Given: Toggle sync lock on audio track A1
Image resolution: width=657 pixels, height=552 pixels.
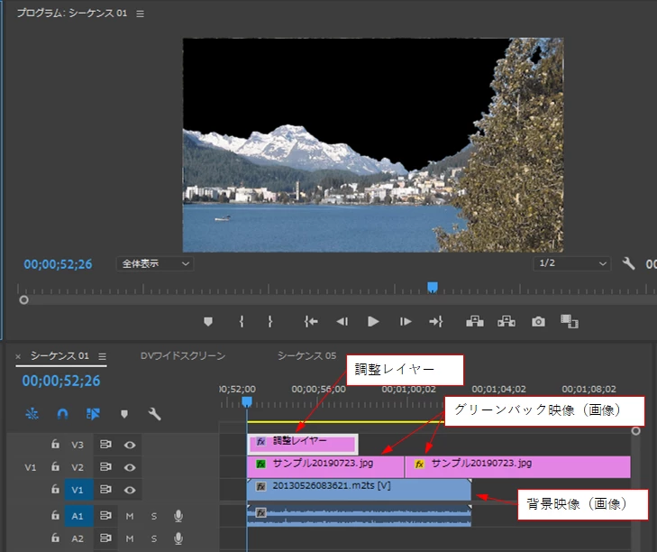Looking at the screenshot, I should (x=105, y=515).
